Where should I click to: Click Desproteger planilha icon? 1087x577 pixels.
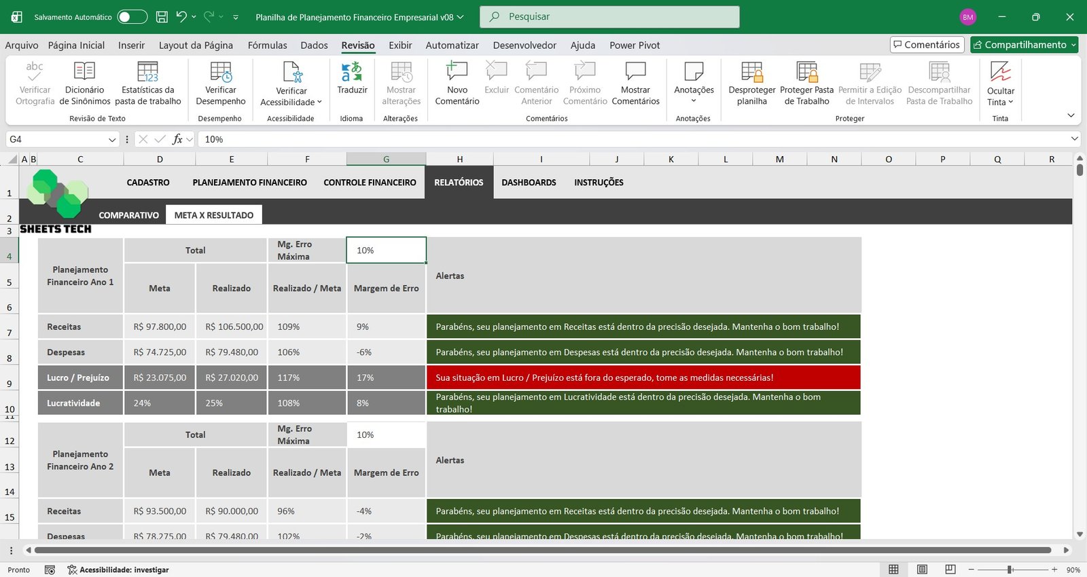click(x=751, y=83)
